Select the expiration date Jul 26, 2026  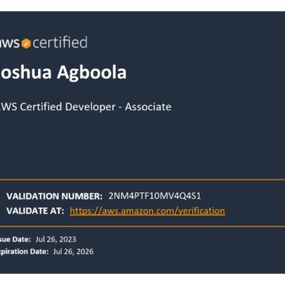tap(73, 252)
